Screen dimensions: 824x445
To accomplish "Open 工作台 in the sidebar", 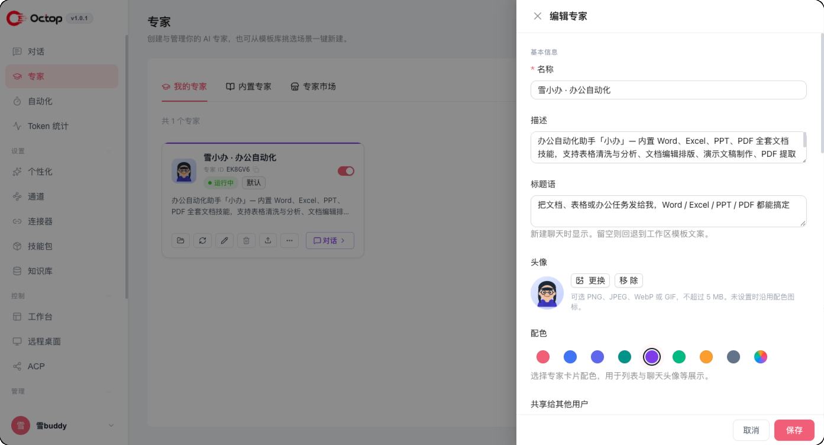I will click(x=62, y=317).
